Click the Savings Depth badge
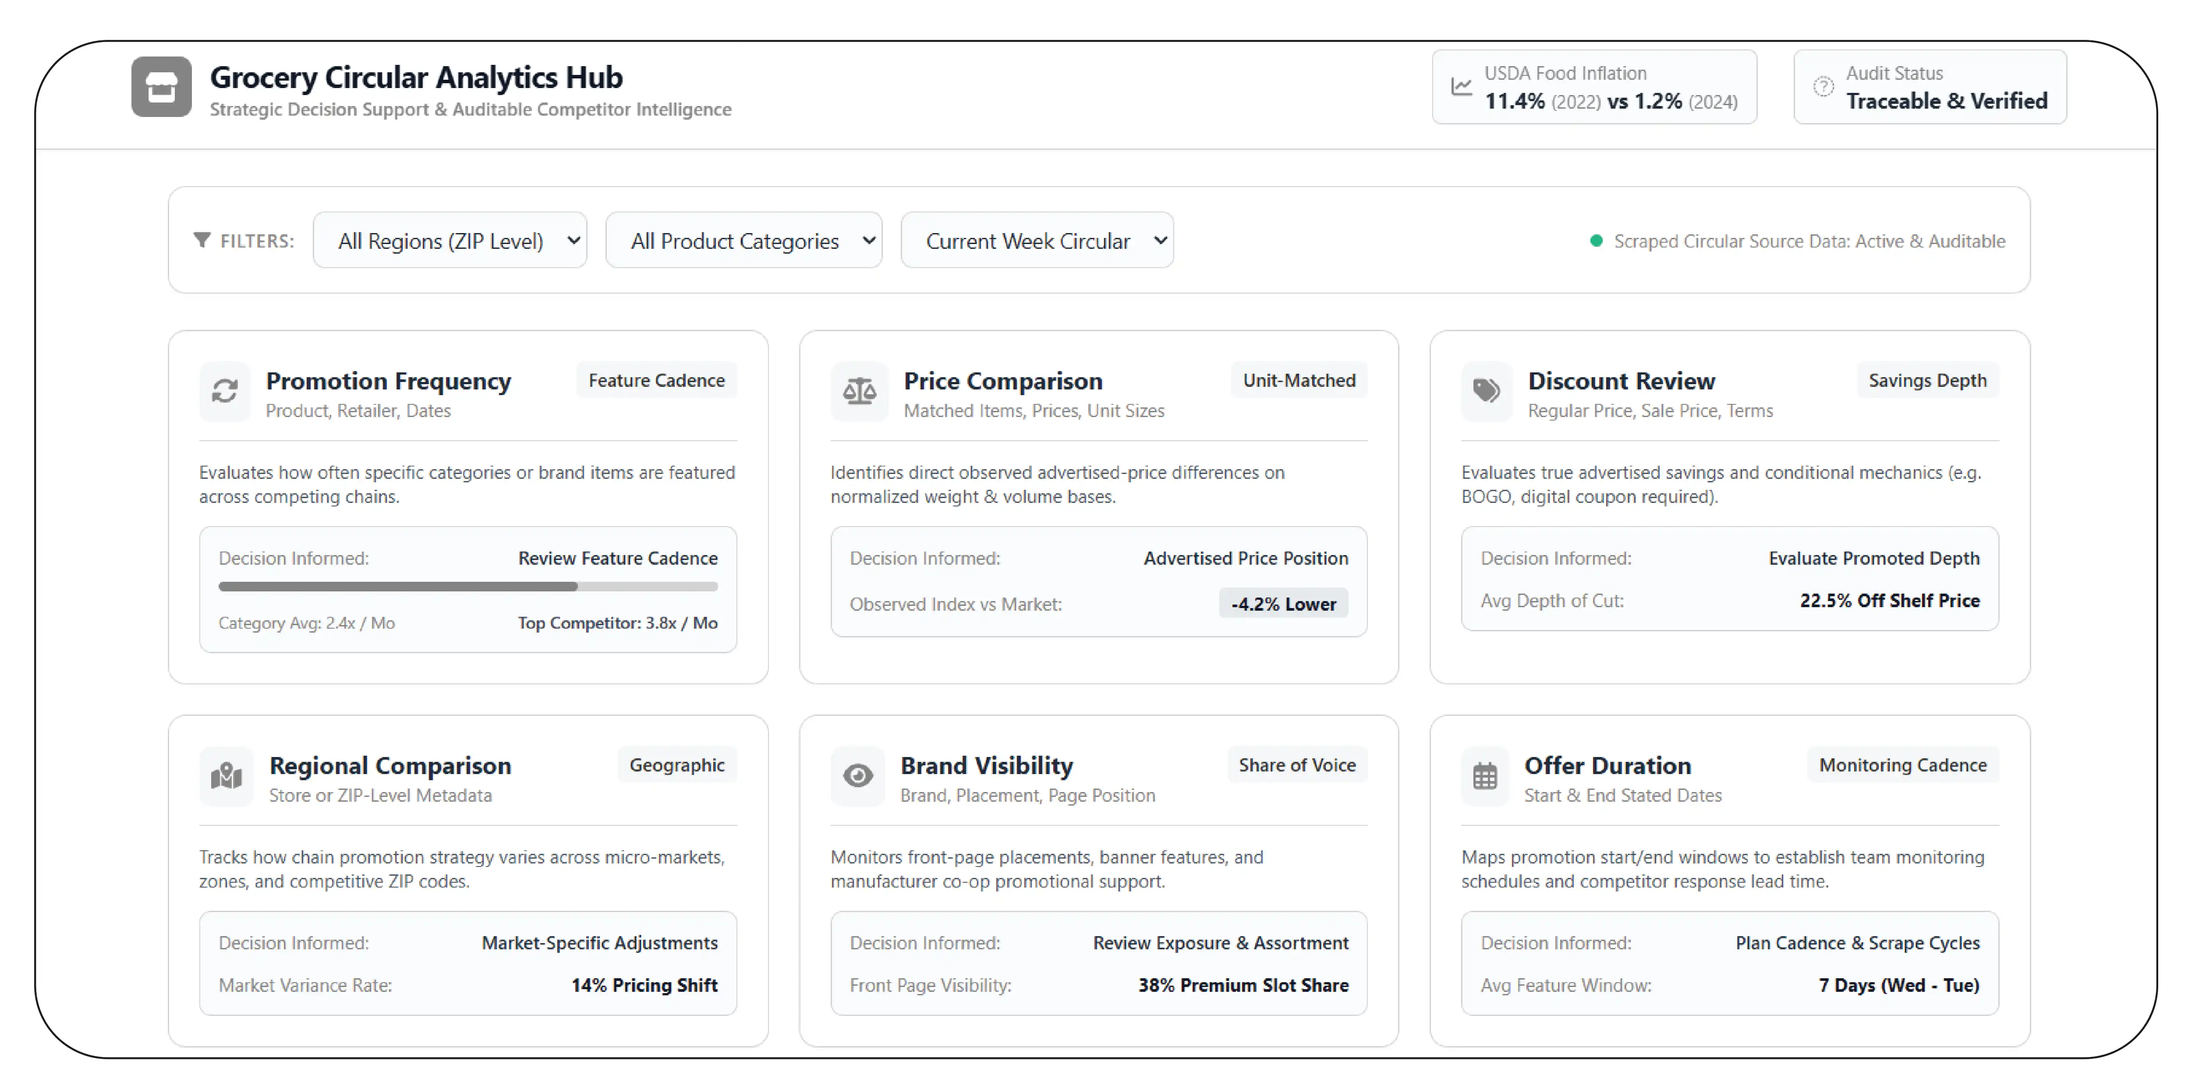This screenshot has height=1086, width=2188. click(1928, 380)
